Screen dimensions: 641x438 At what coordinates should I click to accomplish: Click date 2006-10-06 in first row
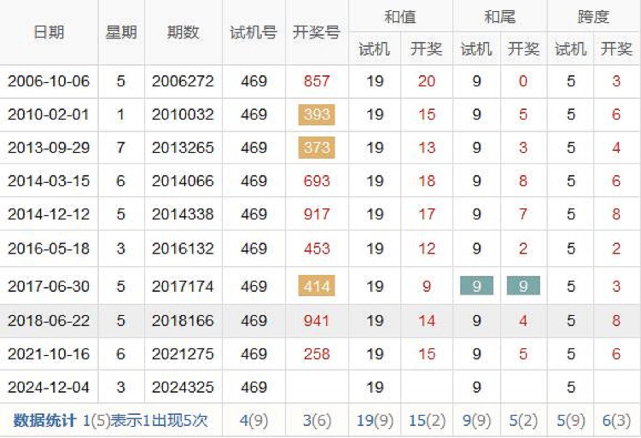[49, 81]
